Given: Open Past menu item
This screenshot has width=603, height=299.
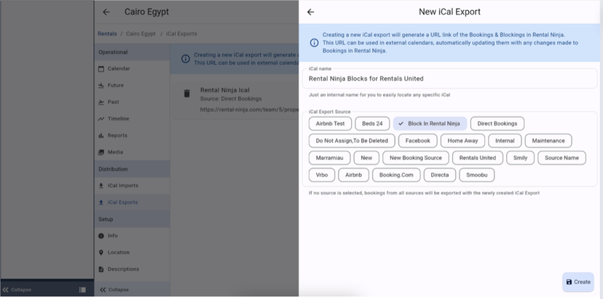Looking at the screenshot, I should click(132, 103).
